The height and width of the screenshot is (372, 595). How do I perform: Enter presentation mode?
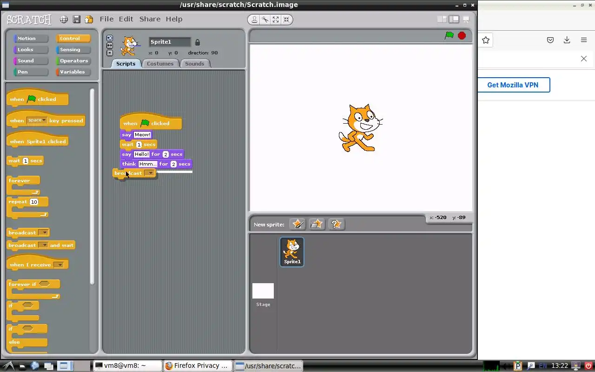tap(466, 20)
